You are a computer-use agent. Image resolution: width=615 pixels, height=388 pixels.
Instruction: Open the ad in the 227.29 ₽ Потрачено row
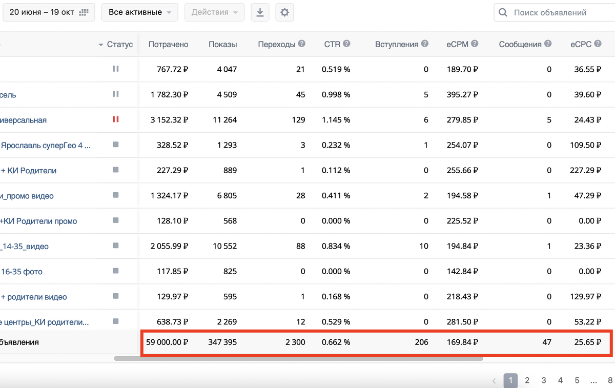[x=28, y=171]
